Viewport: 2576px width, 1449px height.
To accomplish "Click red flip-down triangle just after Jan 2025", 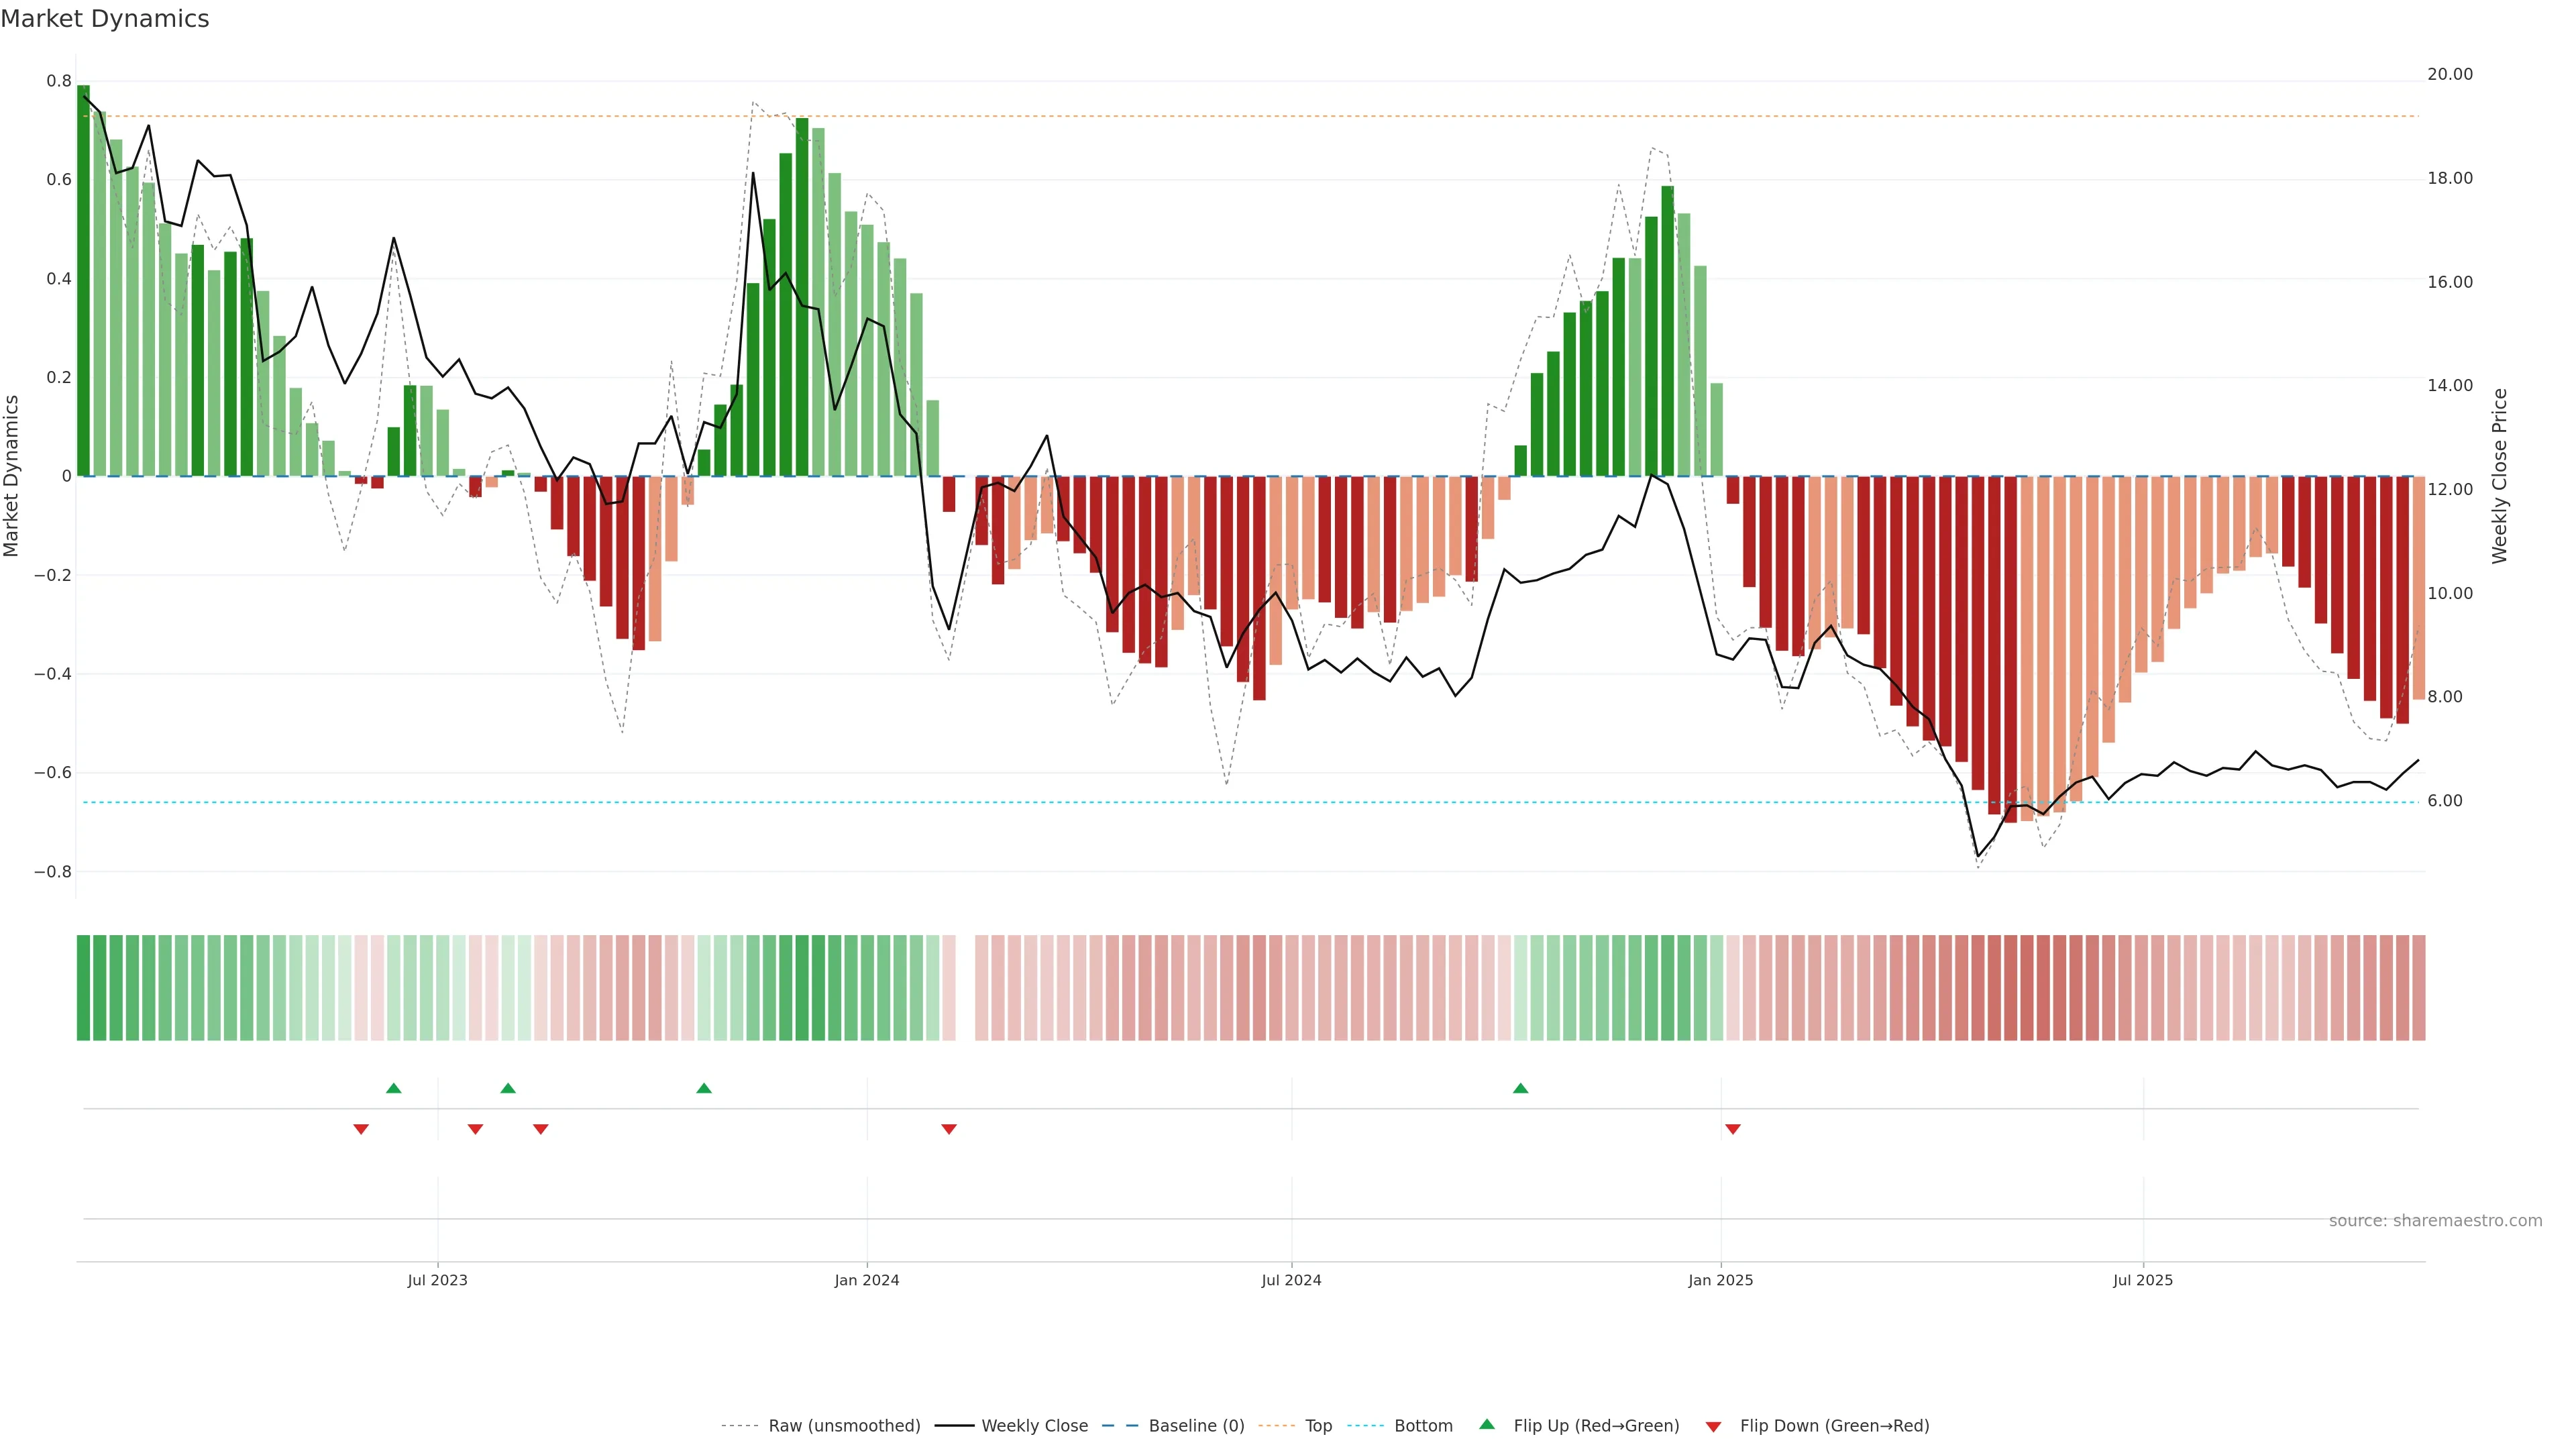I will click(x=1733, y=1129).
